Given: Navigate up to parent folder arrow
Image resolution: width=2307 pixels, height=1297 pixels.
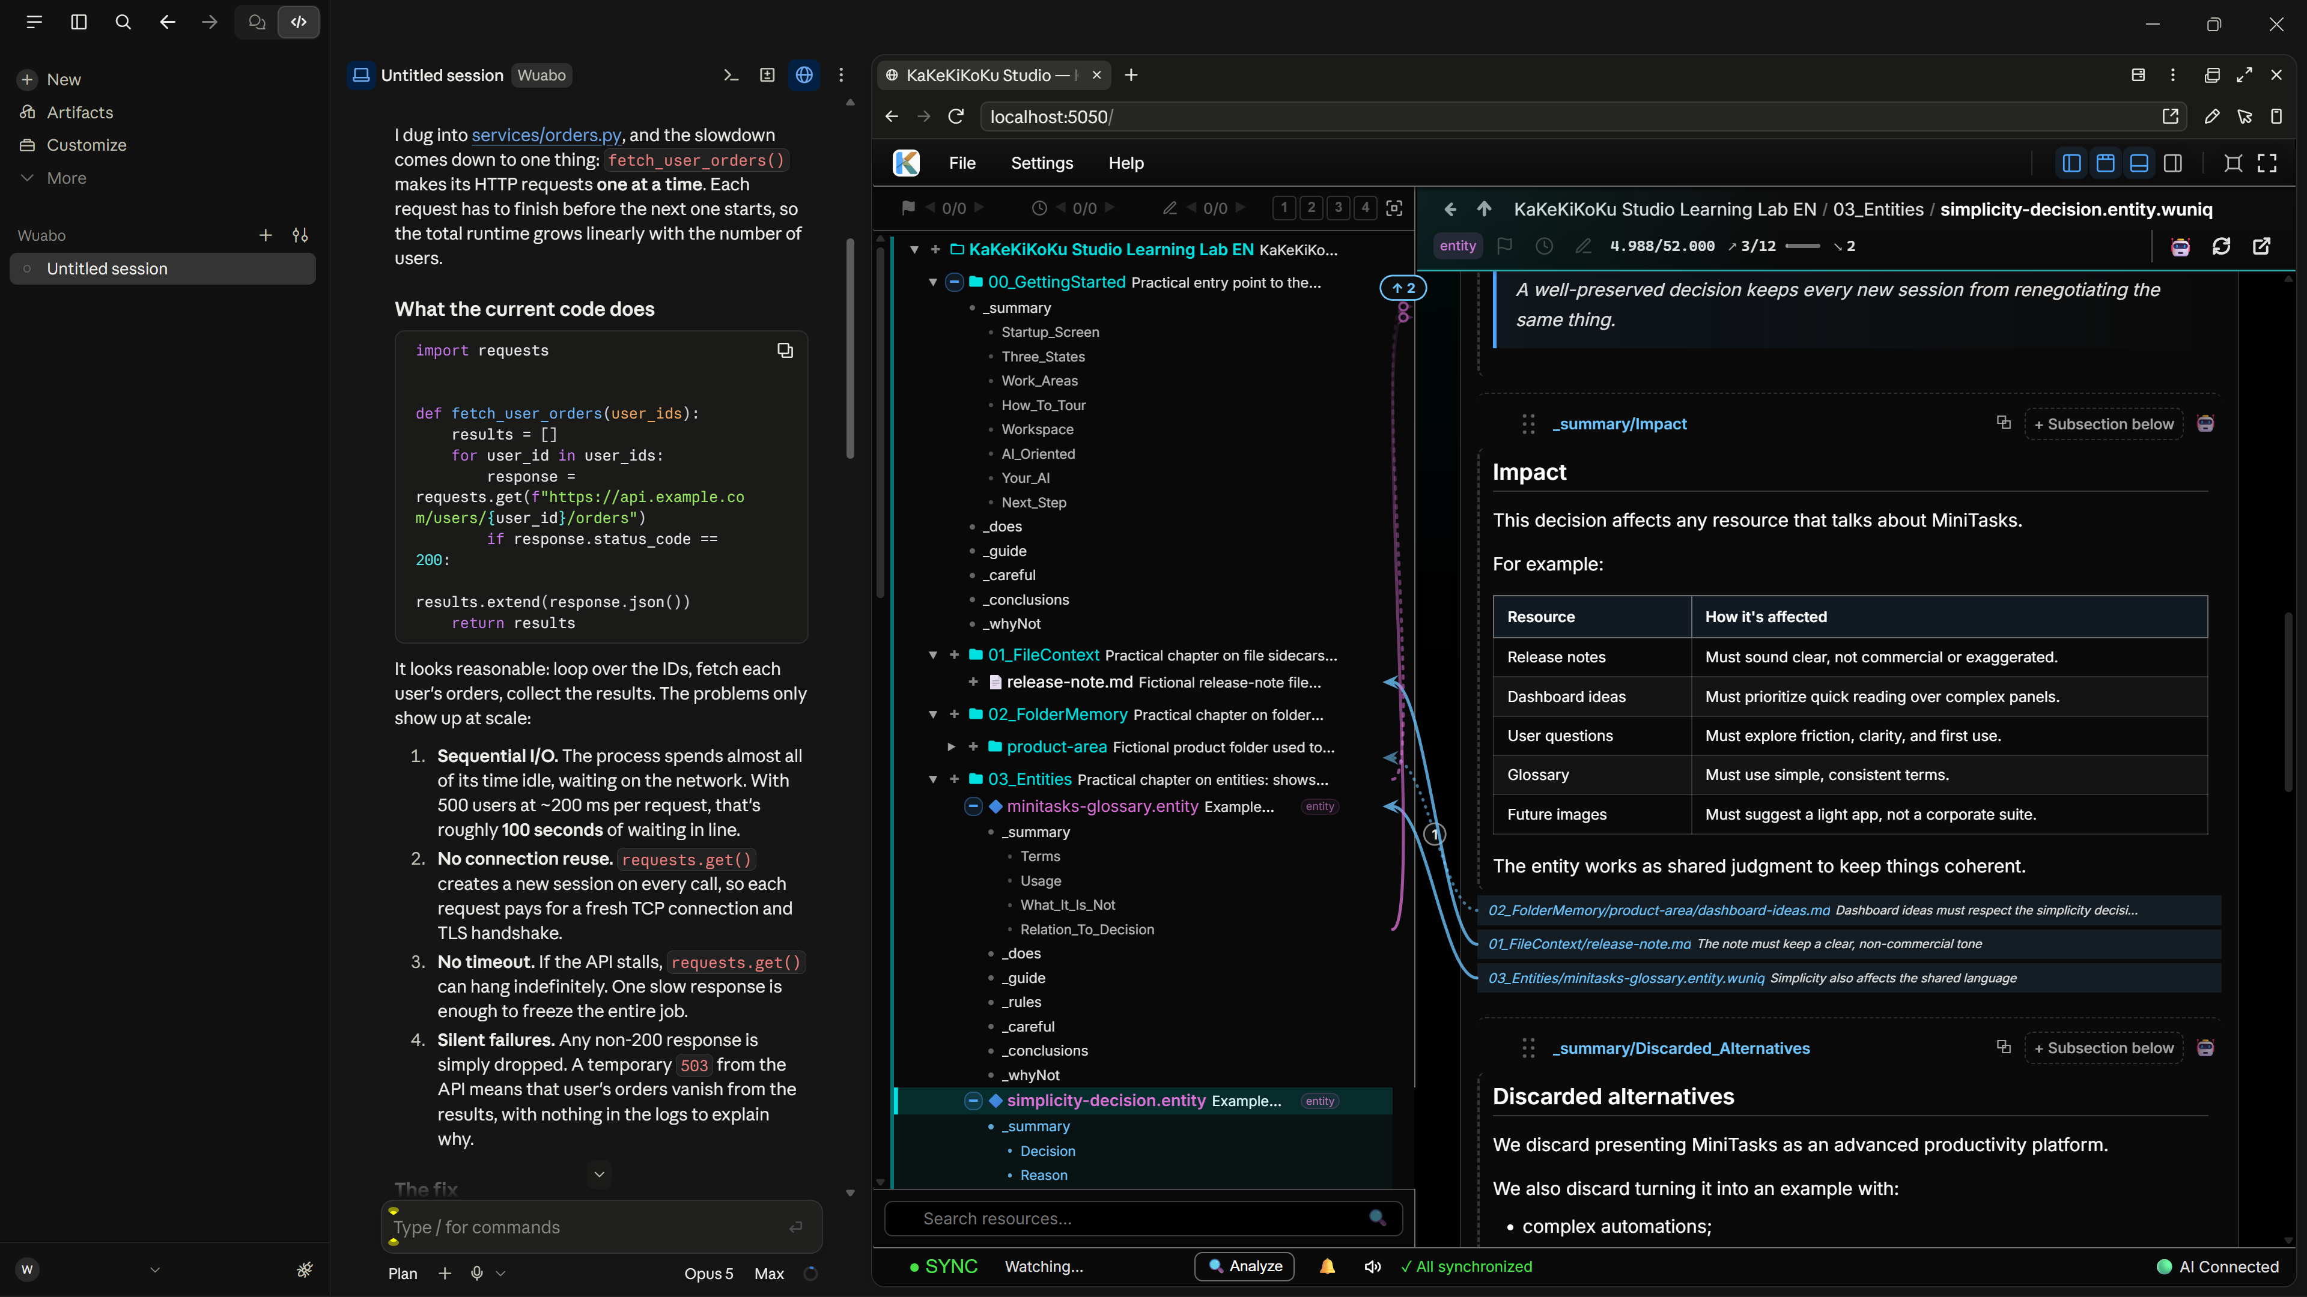Looking at the screenshot, I should [x=1484, y=208].
